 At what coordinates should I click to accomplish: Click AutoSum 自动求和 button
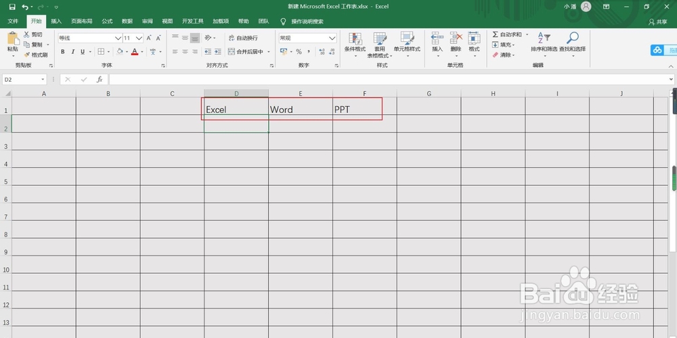508,34
